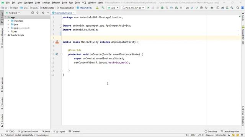Open the SDK Manager icon
Viewport: 245px width, 137px height.
click(x=232, y=8)
